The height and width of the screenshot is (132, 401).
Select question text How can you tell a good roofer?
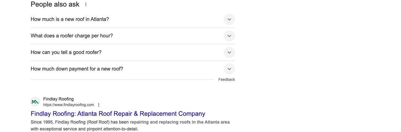(x=66, y=52)
